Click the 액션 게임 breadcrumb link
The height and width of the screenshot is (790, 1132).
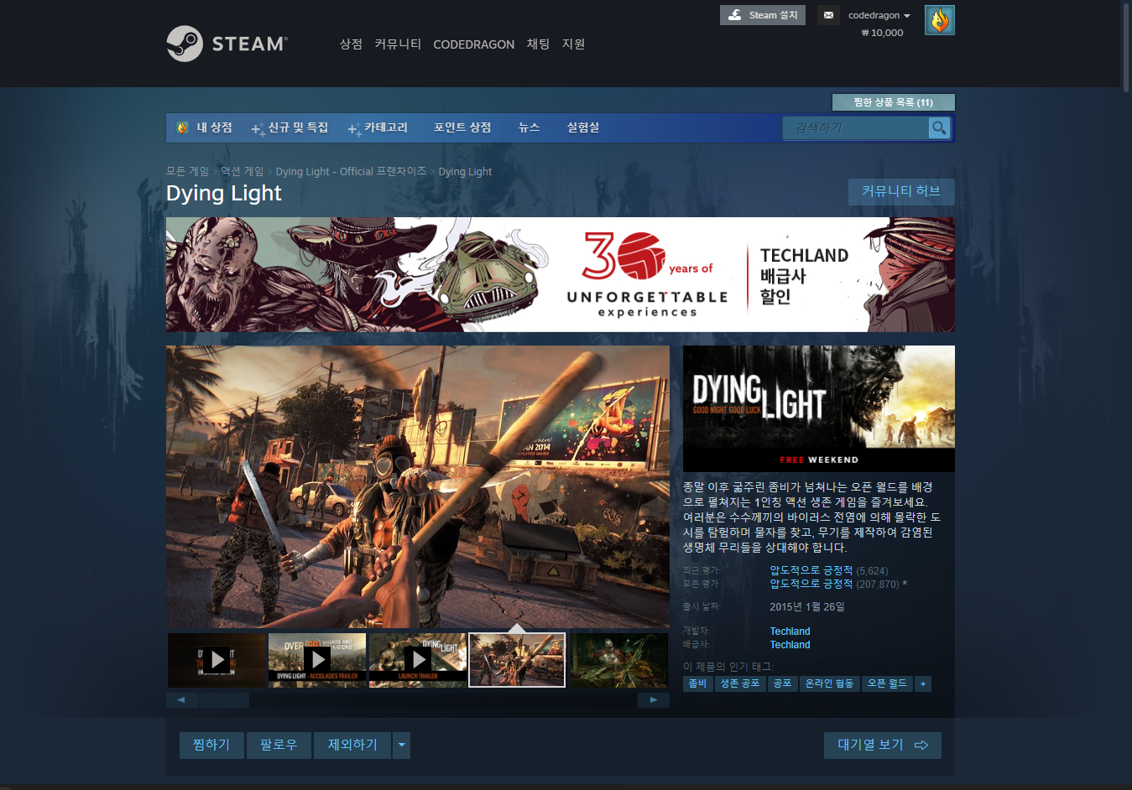coord(242,171)
